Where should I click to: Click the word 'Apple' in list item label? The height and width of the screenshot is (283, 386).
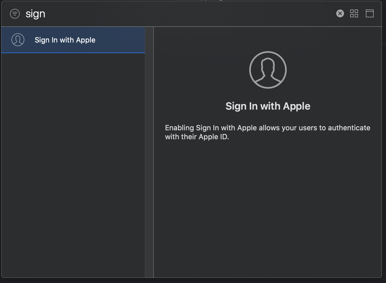pos(86,40)
